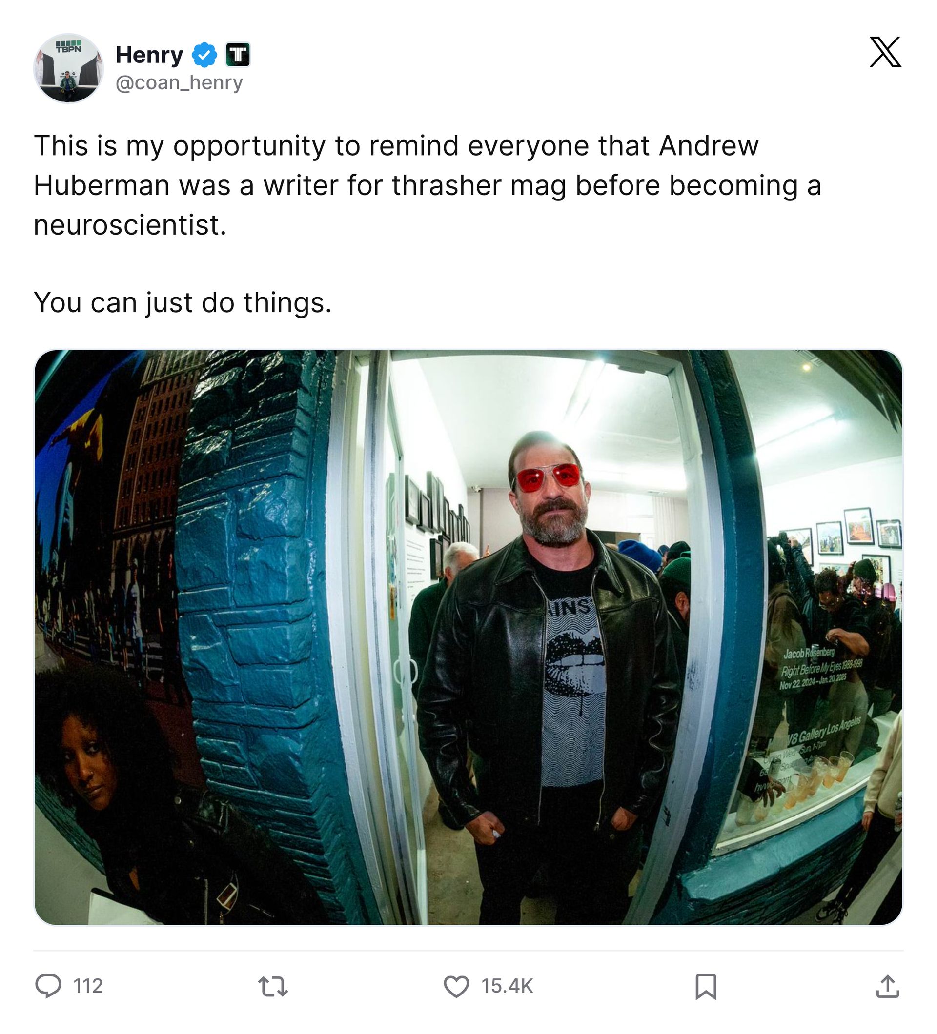The image size is (937, 1034).
Task: Open Henry's TBPN profile picture
Action: coord(68,68)
